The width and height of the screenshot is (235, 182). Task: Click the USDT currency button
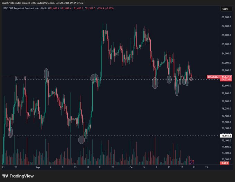pyautogui.click(x=226, y=9)
